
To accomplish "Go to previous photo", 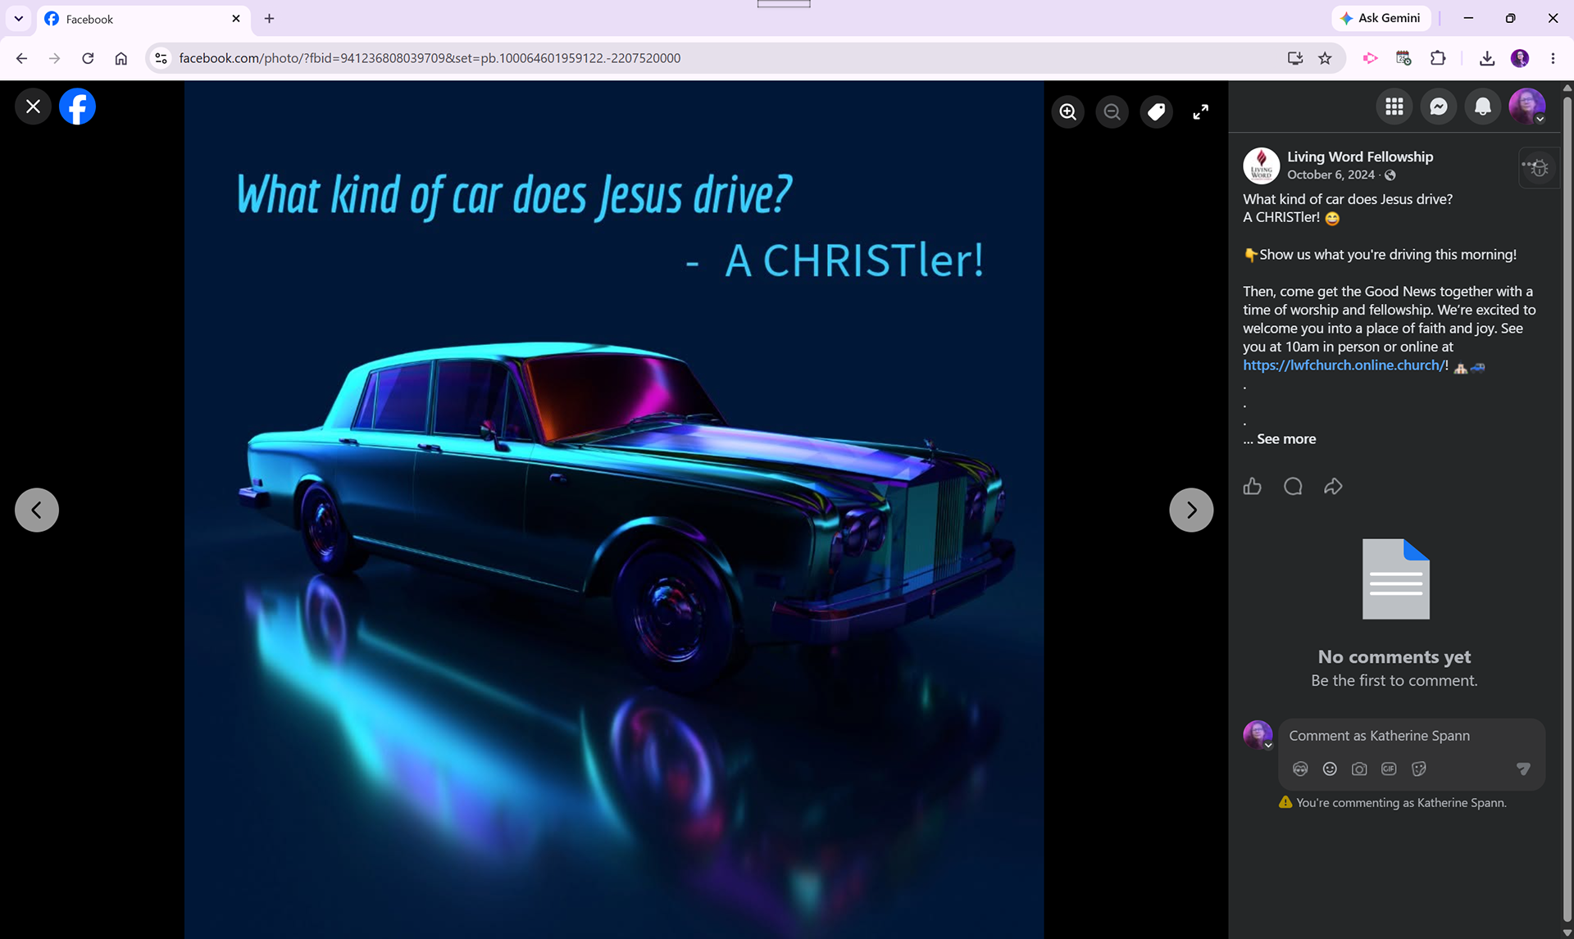I will 37,510.
